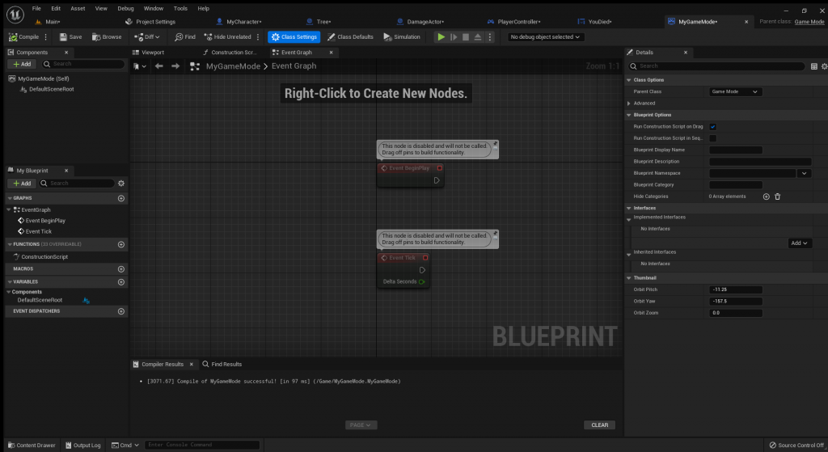Viewport: 828px width, 452px height.
Task: Toggle Run Construction Script on Drag
Action: [x=713, y=127]
